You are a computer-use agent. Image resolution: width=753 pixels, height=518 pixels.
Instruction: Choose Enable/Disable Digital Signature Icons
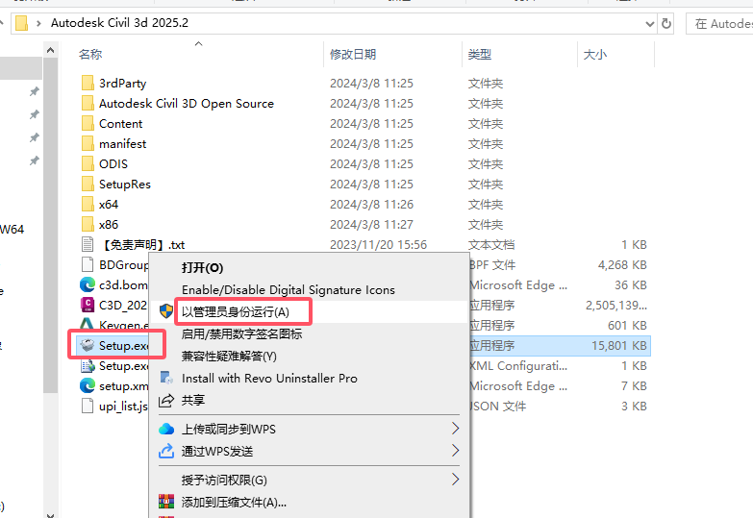tap(289, 289)
